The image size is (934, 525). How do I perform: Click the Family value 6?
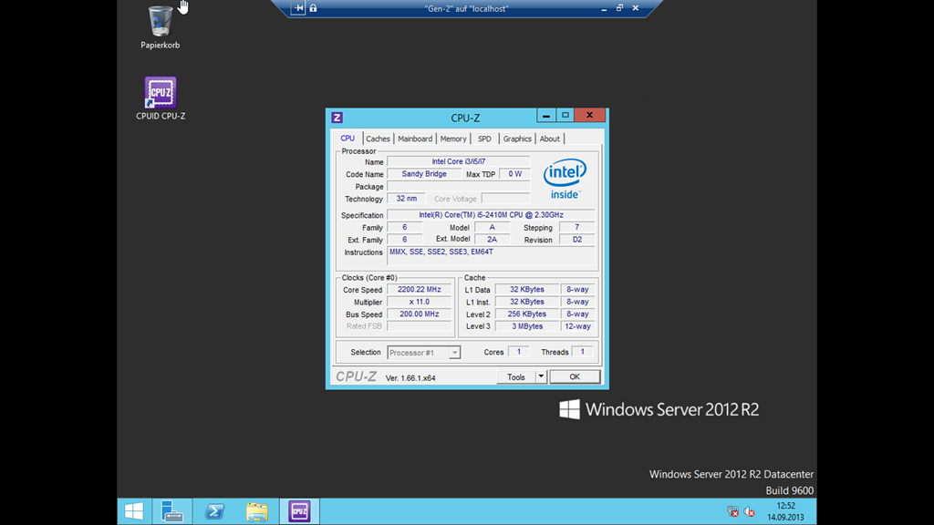click(x=404, y=227)
